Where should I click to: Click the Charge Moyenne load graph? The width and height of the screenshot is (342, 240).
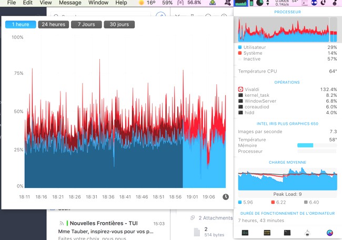pyautogui.click(x=287, y=179)
